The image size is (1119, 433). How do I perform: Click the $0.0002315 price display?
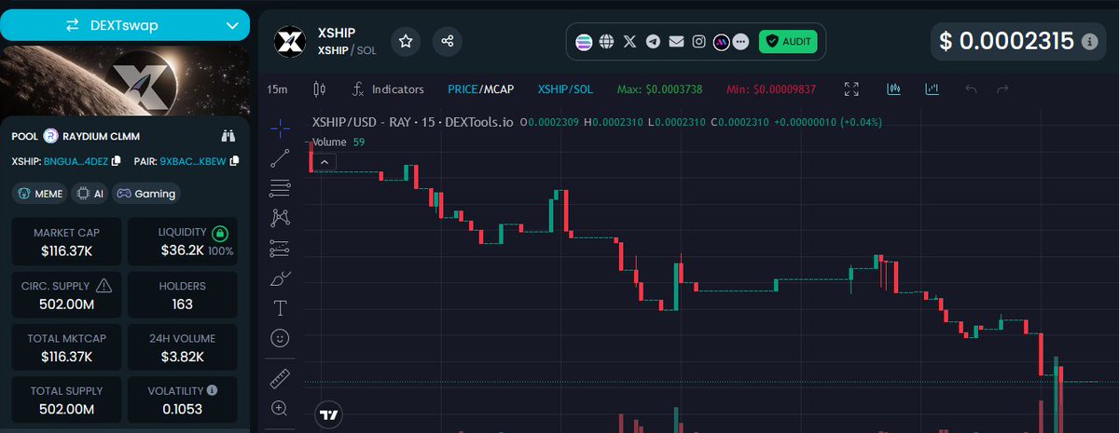(1006, 42)
